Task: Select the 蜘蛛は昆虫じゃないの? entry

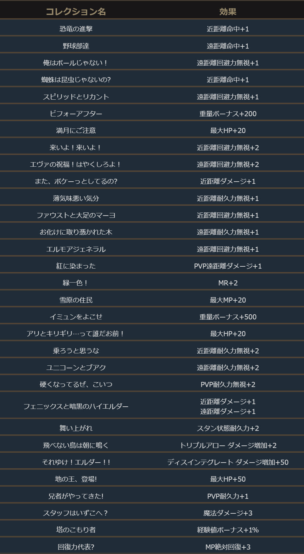Action: [76, 80]
